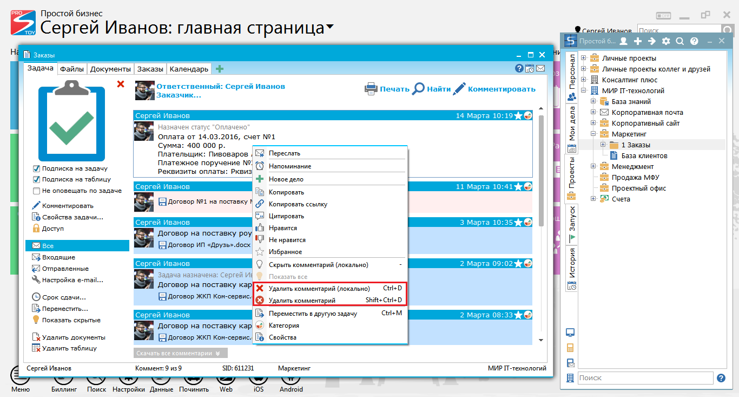Click question mark icon in side panel header
Viewport: 739px width, 397px height.
(x=694, y=41)
